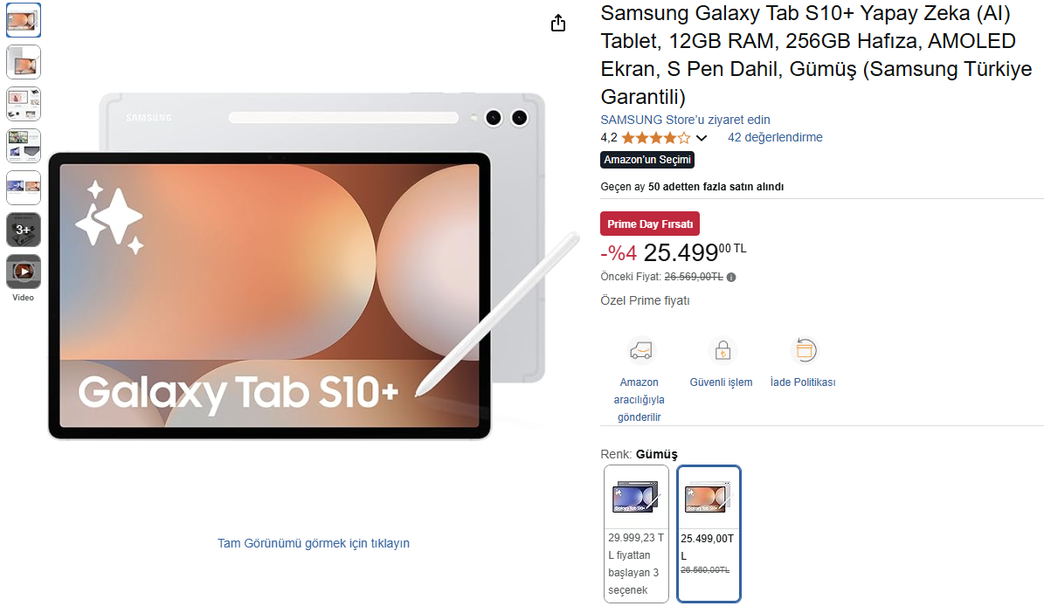Open the İade Politikası text link
Screen dimensions: 1044x606
point(803,382)
